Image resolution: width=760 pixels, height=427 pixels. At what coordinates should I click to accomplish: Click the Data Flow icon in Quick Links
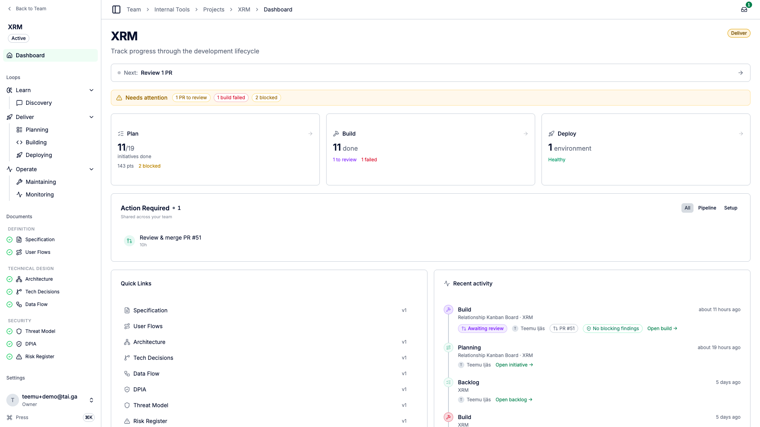(x=127, y=374)
